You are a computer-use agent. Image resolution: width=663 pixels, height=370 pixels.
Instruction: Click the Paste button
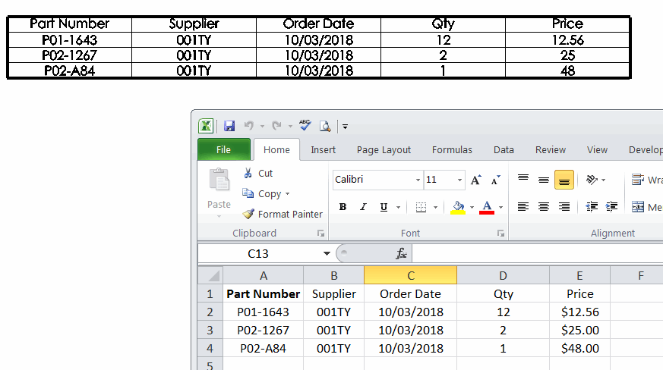(x=219, y=192)
